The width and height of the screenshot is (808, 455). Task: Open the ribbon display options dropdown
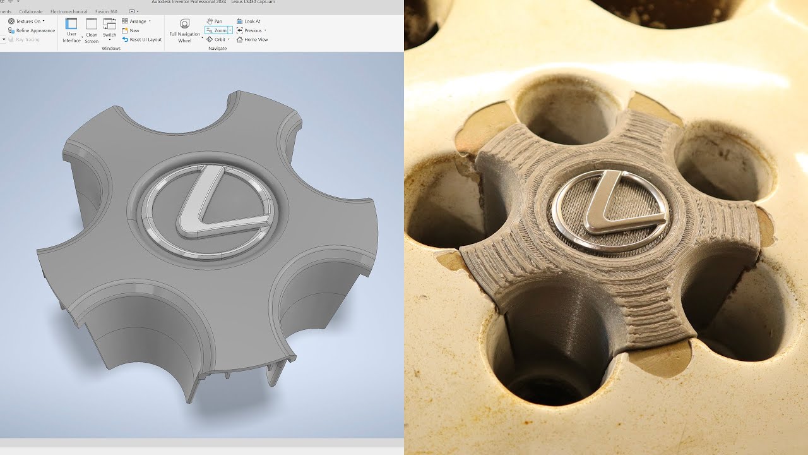pyautogui.click(x=133, y=11)
